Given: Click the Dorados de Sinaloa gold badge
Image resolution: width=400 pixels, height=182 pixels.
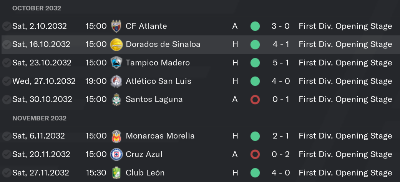Looking at the screenshot, I should click(116, 45).
